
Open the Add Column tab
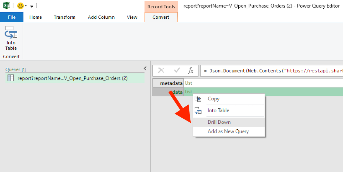pos(101,17)
